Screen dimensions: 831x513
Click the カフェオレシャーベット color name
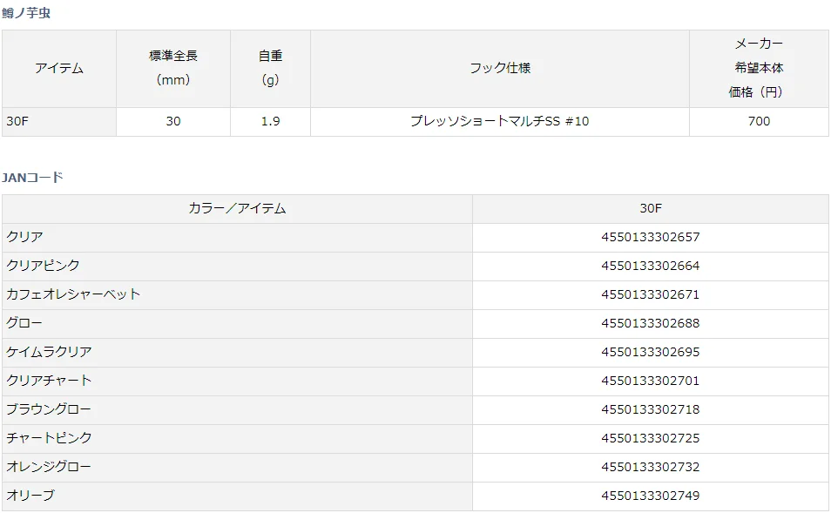pos(73,294)
